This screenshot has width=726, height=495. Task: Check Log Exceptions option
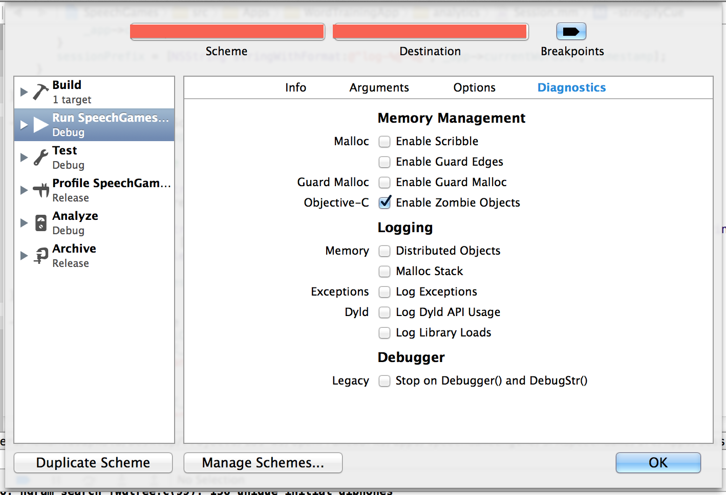(x=385, y=292)
